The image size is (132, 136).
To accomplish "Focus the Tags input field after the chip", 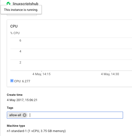I will (x=76, y=115).
